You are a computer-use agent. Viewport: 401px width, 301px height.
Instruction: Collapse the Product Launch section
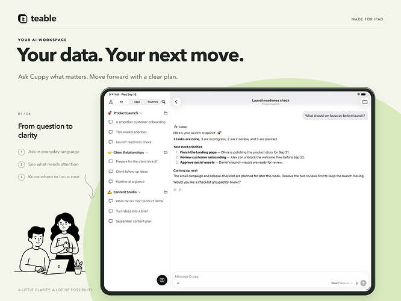pyautogui.click(x=140, y=113)
